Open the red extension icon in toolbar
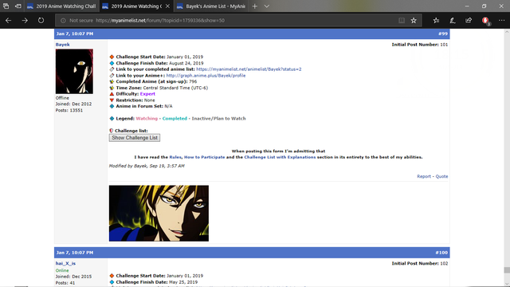Image resolution: width=510 pixels, height=287 pixels. click(x=485, y=21)
